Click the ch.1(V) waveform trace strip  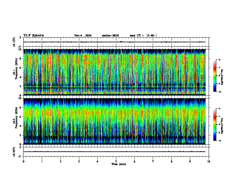(114, 42)
